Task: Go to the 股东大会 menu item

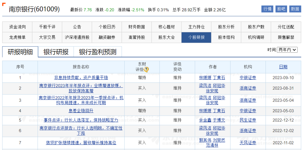Action: pos(167,37)
